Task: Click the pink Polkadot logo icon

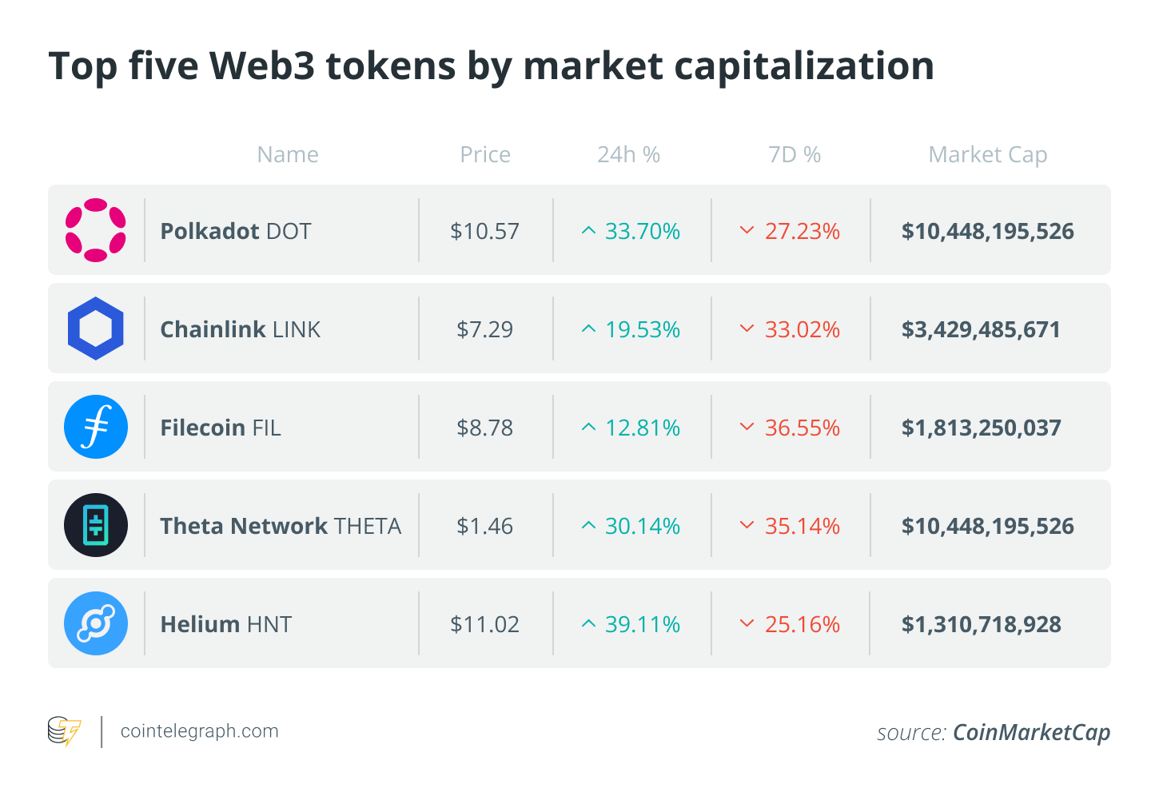Action: click(x=96, y=230)
